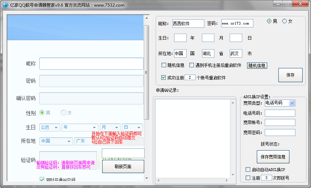
Task: Click the record list right scroll arrow
Action: [227, 180]
